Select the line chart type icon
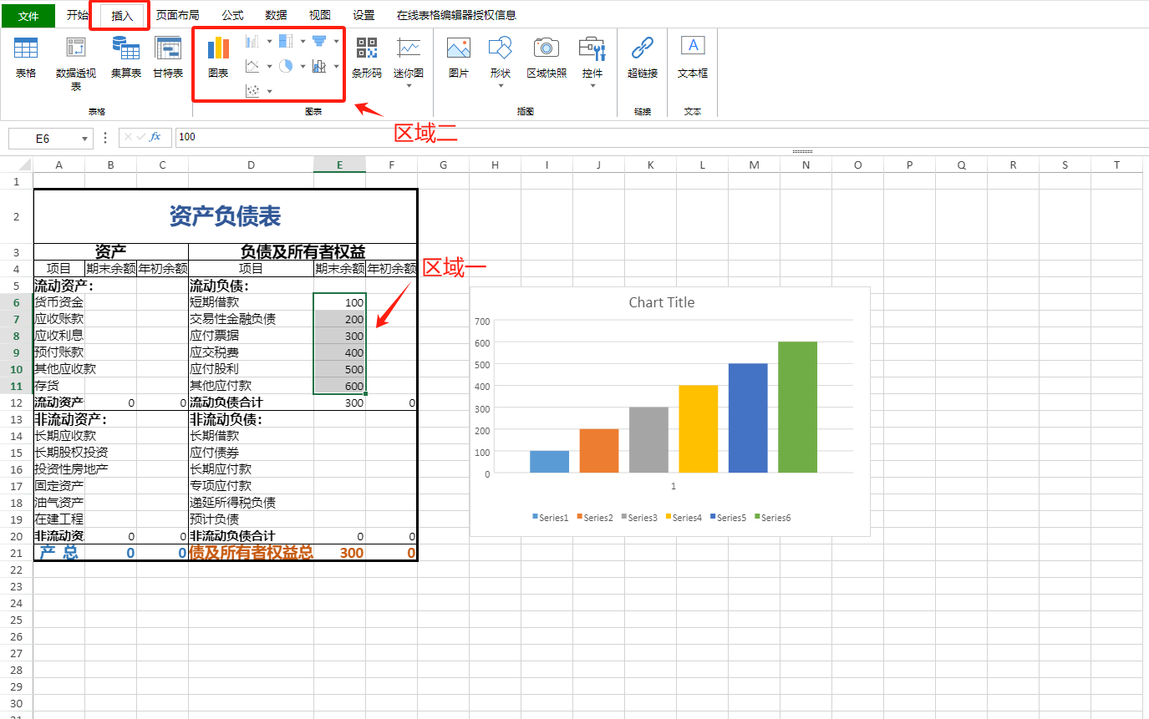 (252, 66)
